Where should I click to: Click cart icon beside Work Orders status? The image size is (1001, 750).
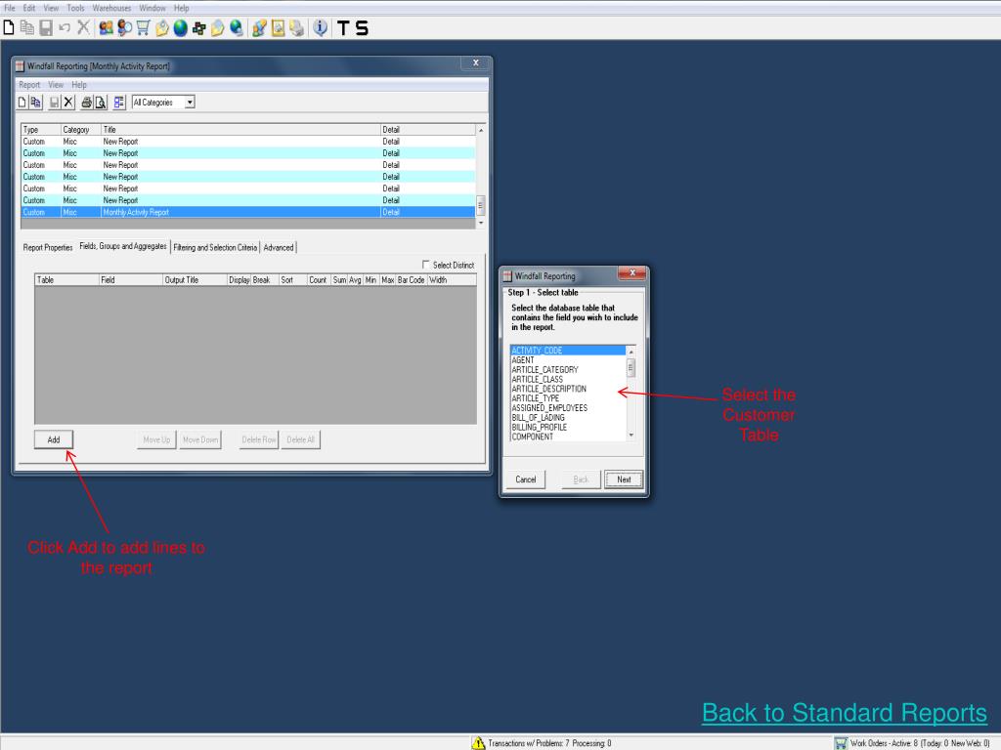click(x=841, y=743)
